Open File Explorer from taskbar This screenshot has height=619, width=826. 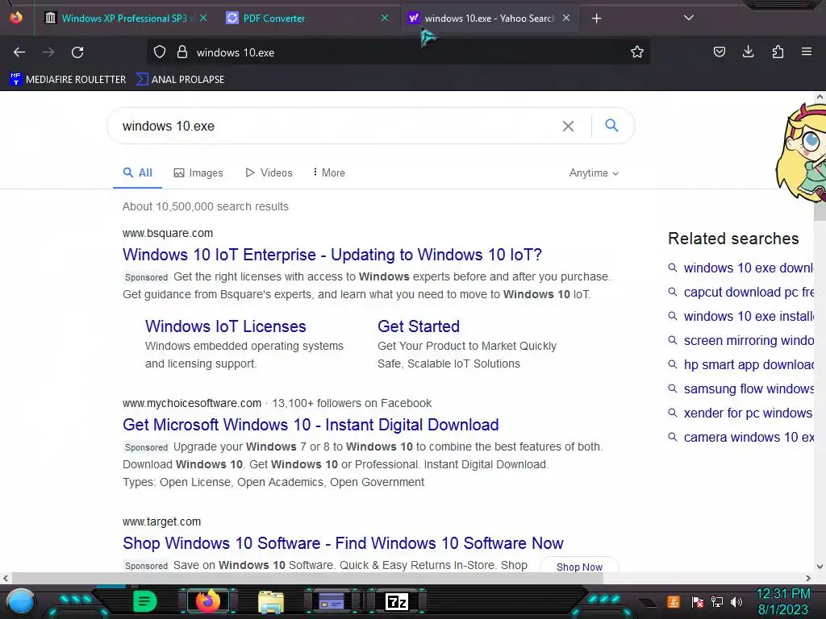click(271, 601)
